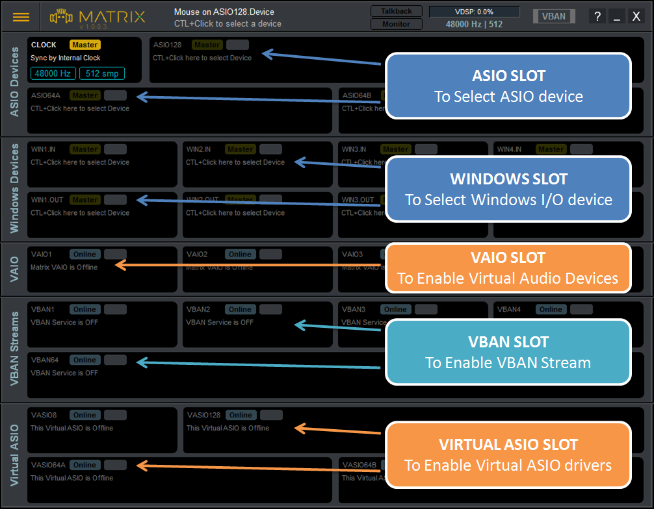Select the VAIO section tab
Image resolution: width=654 pixels, height=509 pixels.
pos(14,269)
